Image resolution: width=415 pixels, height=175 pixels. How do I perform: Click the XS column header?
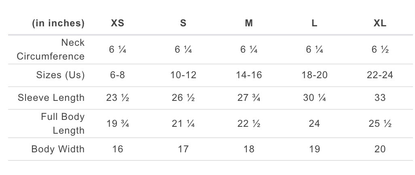coord(117,23)
